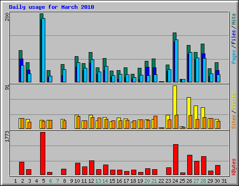This screenshot has width=239, height=186.
Task: Click day 5 on the x-axis
Action: point(43,181)
